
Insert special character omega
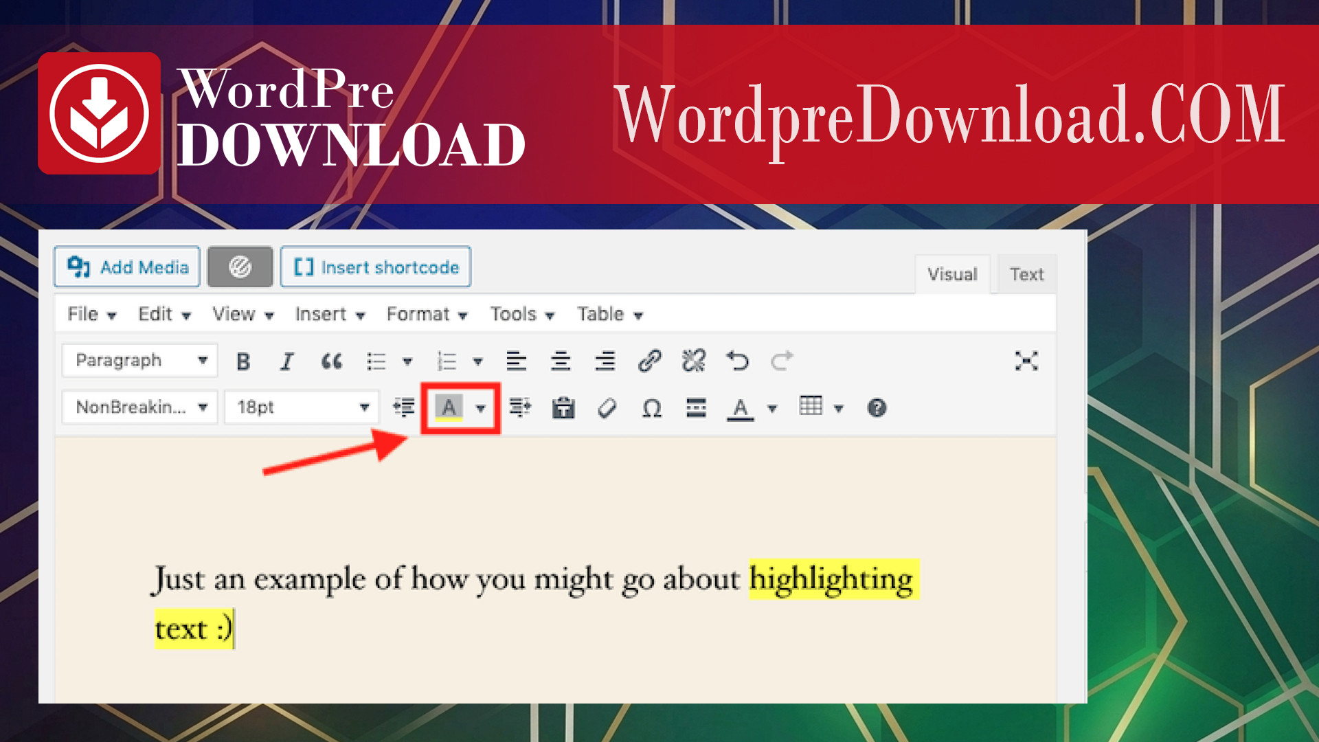click(x=652, y=408)
